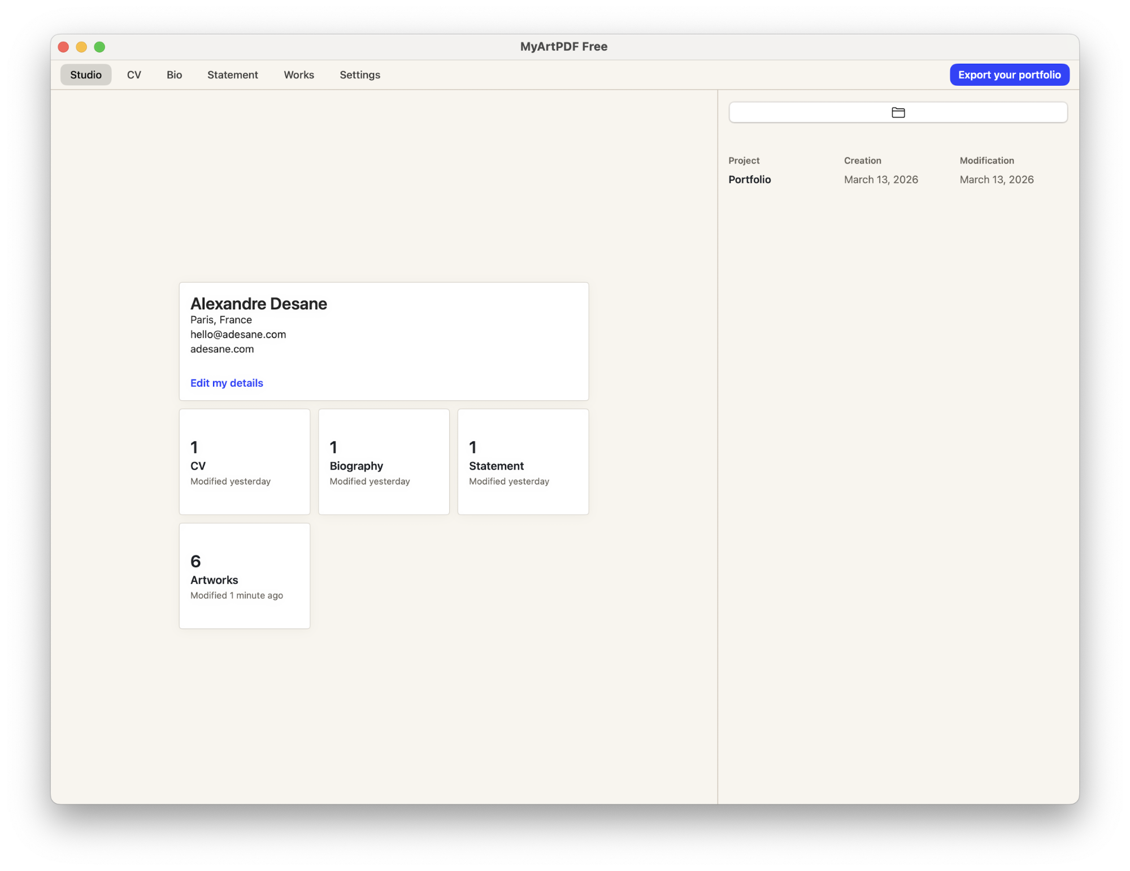
Task: Open the Settings tab
Action: pyautogui.click(x=359, y=75)
